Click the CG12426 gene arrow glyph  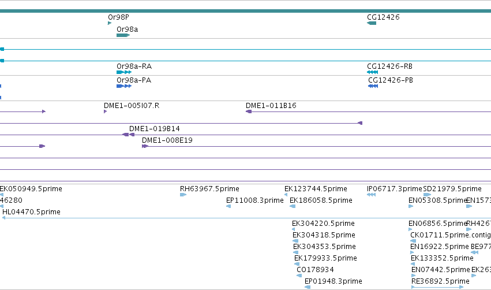click(372, 23)
